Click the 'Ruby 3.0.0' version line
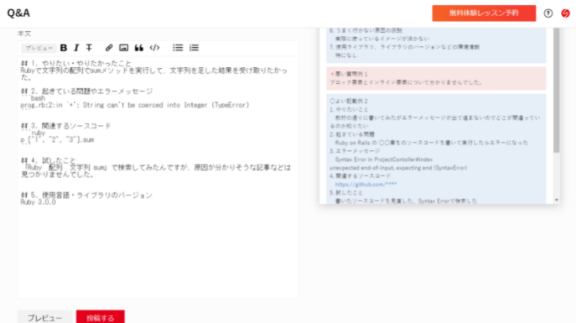This screenshot has height=323, width=576. tap(39, 202)
